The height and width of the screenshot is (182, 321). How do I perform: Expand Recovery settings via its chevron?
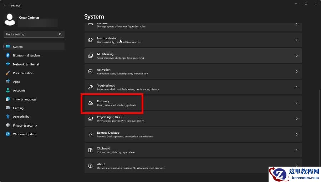[x=297, y=103]
